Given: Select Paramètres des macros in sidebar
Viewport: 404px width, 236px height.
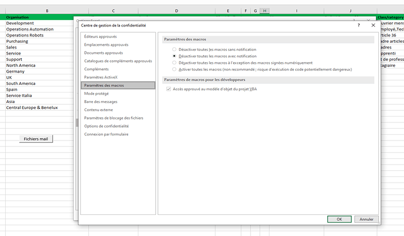Looking at the screenshot, I should (x=118, y=85).
